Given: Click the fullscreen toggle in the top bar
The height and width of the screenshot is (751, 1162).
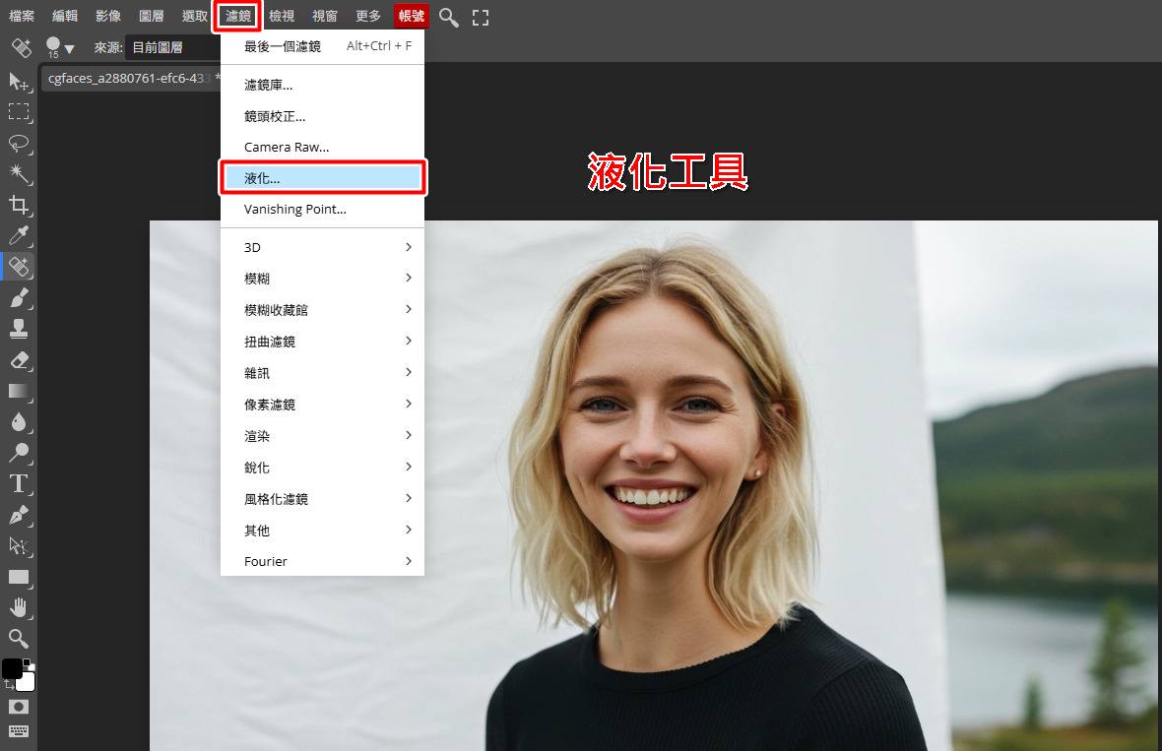Looking at the screenshot, I should (x=480, y=16).
